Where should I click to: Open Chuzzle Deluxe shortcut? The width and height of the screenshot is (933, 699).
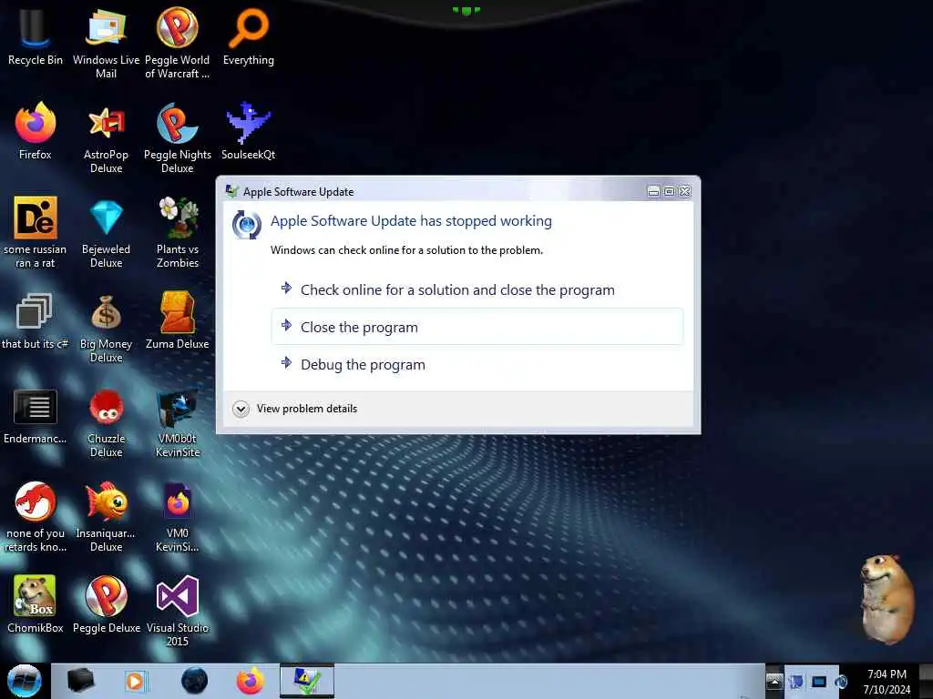(106, 422)
